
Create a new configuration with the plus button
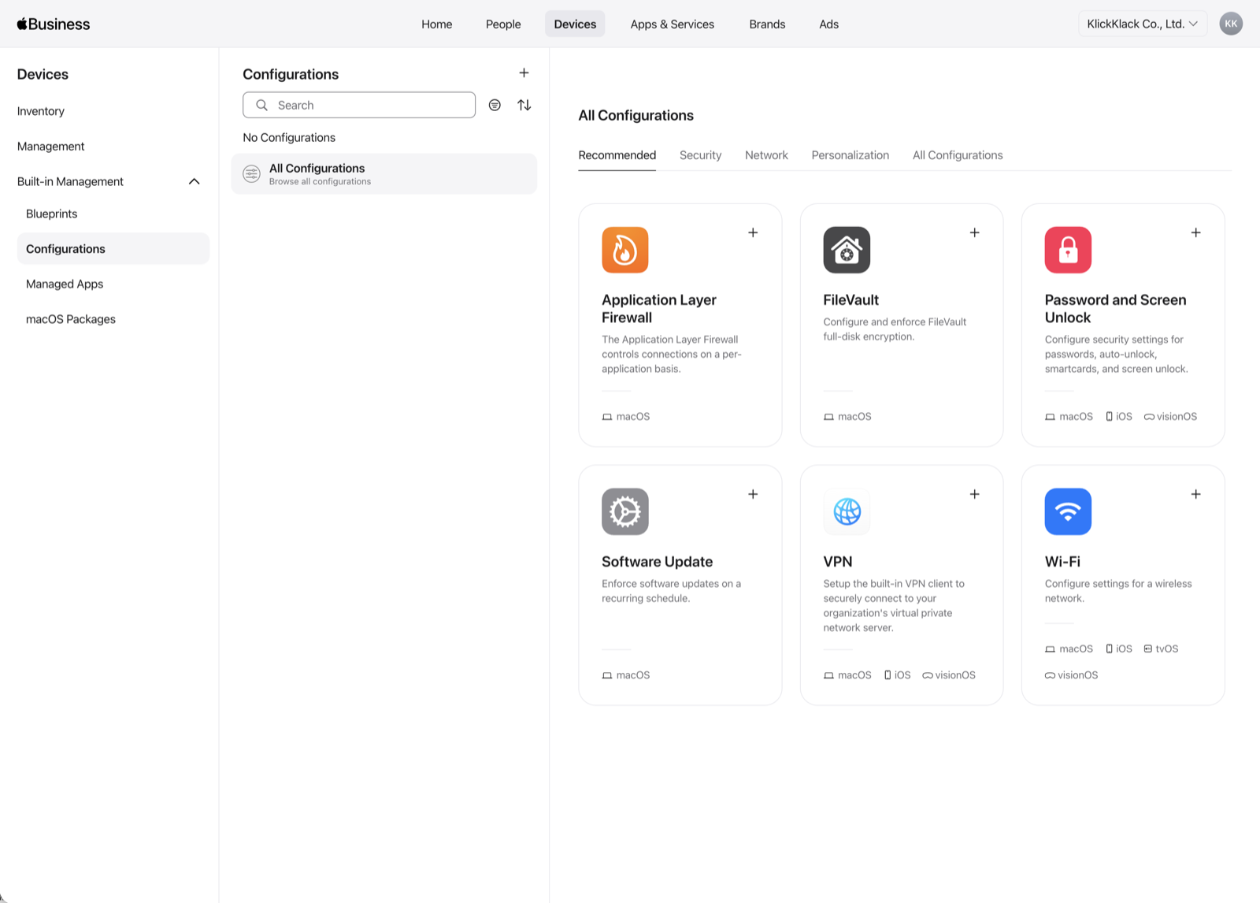coord(524,72)
